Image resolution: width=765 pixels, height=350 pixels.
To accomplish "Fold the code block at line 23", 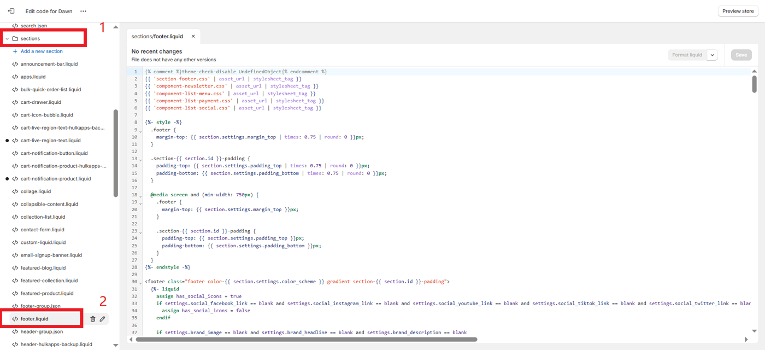I will pyautogui.click(x=140, y=232).
